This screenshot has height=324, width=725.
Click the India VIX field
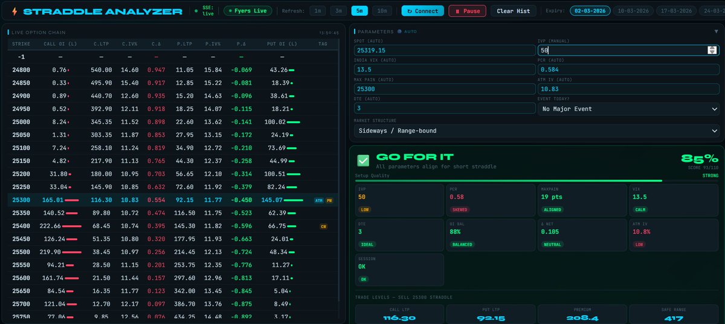(x=444, y=69)
